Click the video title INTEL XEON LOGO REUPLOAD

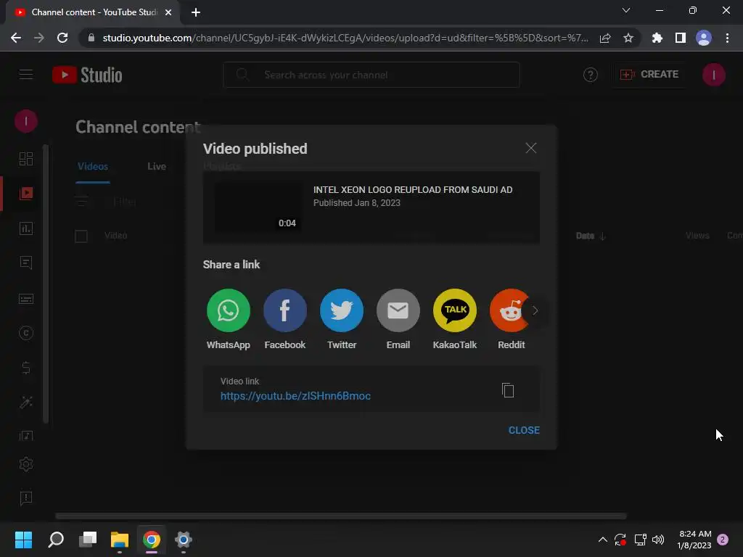click(x=413, y=190)
